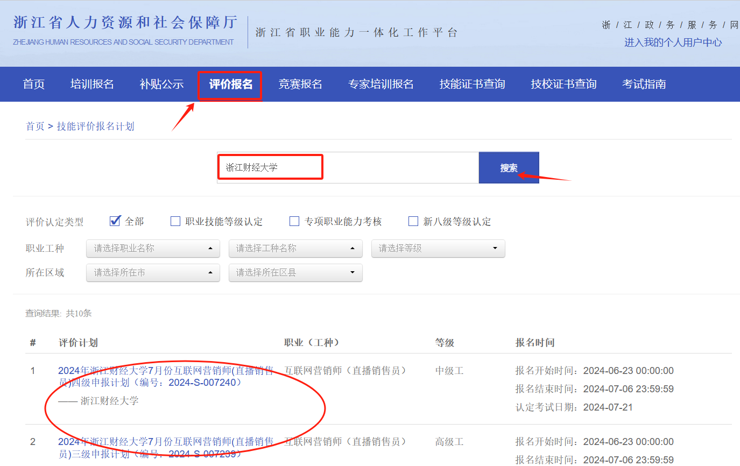This screenshot has height=466, width=740.
Task: Toggle the 全部 checkbox
Action: [x=115, y=221]
